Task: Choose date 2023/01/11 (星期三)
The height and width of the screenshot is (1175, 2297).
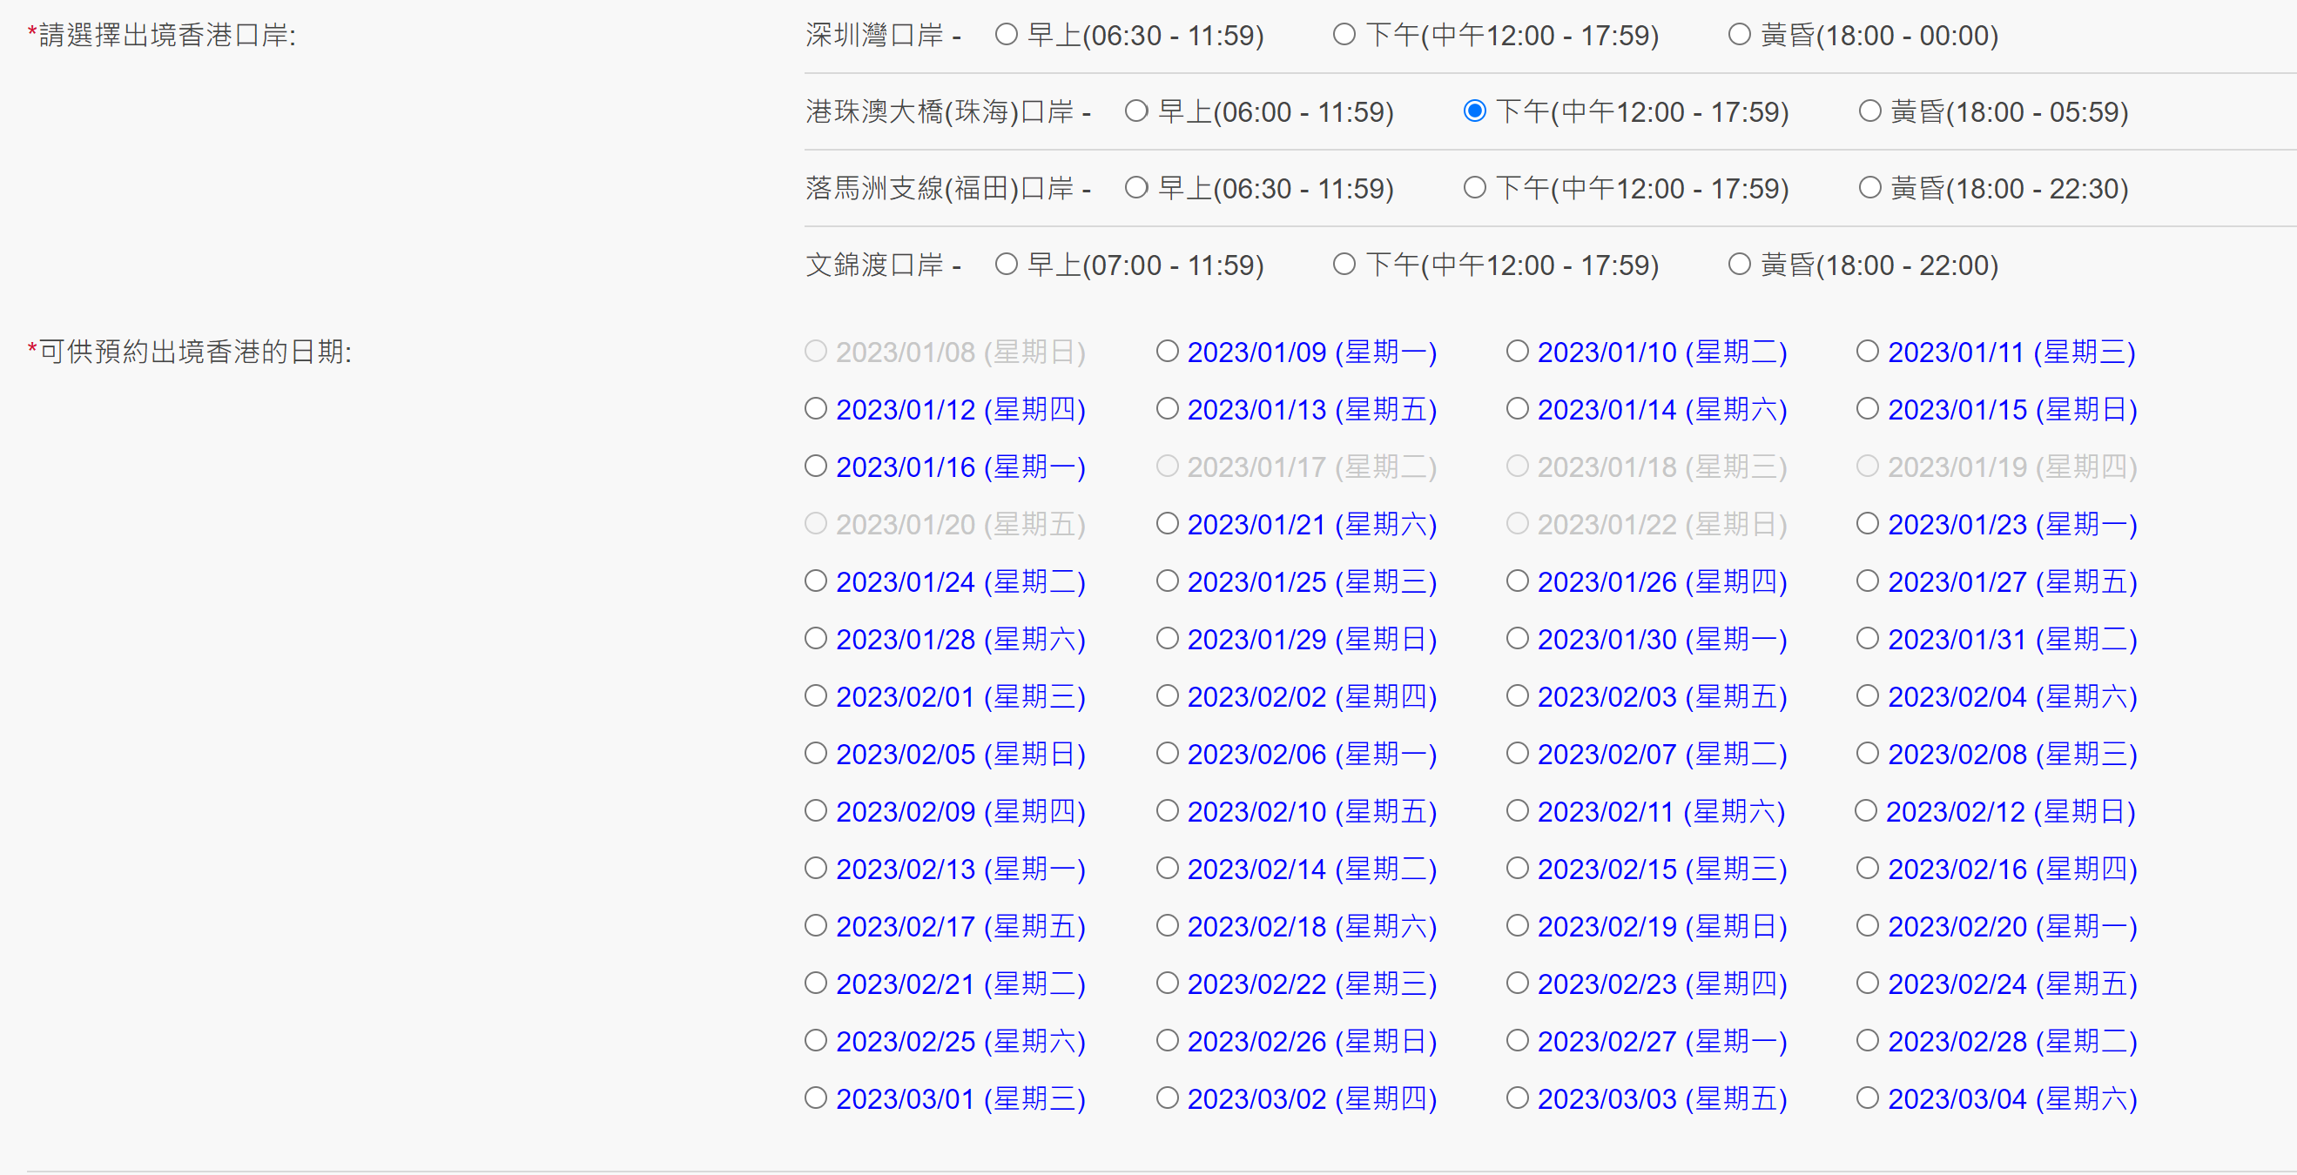Action: pyautogui.click(x=1867, y=352)
